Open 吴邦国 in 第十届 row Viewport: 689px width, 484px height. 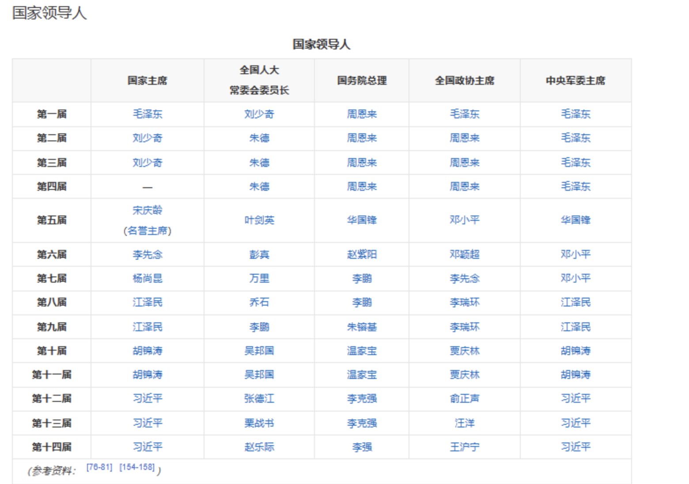click(x=259, y=351)
